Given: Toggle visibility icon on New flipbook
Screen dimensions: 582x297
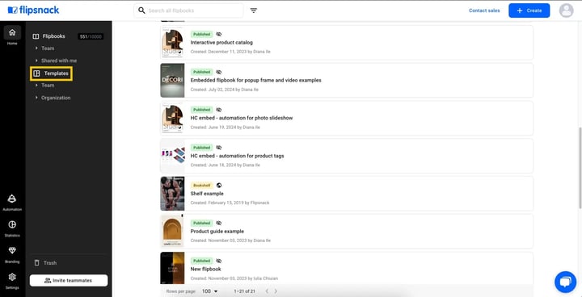Looking at the screenshot, I should click(218, 261).
